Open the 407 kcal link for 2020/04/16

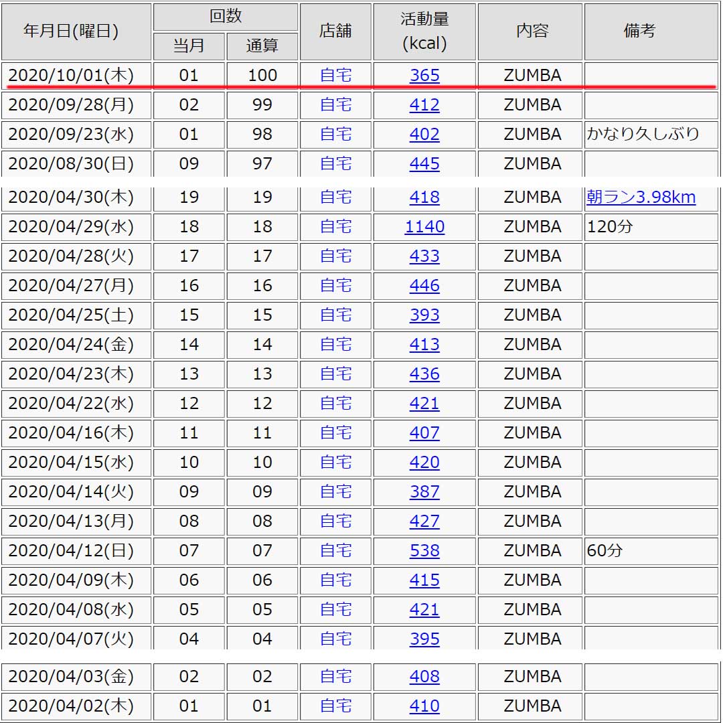tap(424, 433)
